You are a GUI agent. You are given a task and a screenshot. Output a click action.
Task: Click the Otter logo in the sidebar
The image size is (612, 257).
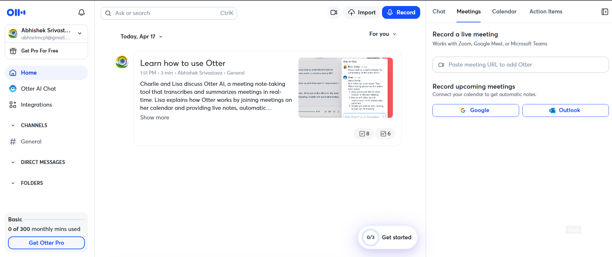[x=16, y=12]
